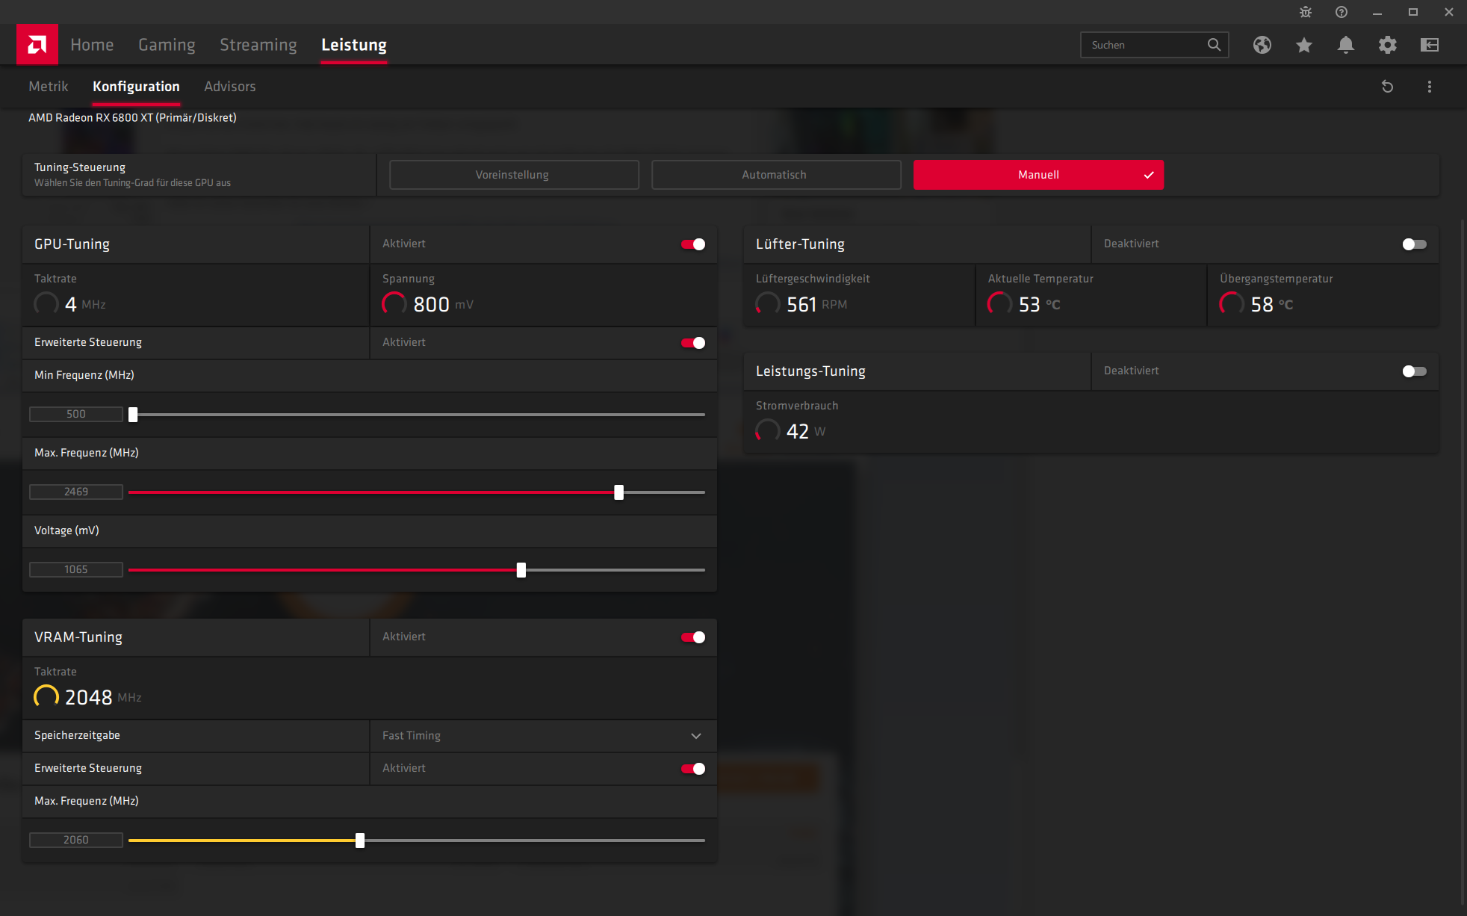Open the web browser globe icon
Image resolution: width=1467 pixels, height=916 pixels.
tap(1262, 45)
